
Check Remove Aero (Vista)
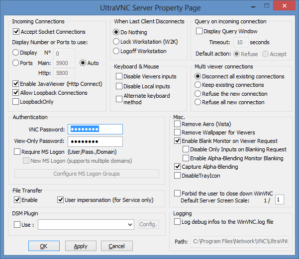(x=177, y=124)
